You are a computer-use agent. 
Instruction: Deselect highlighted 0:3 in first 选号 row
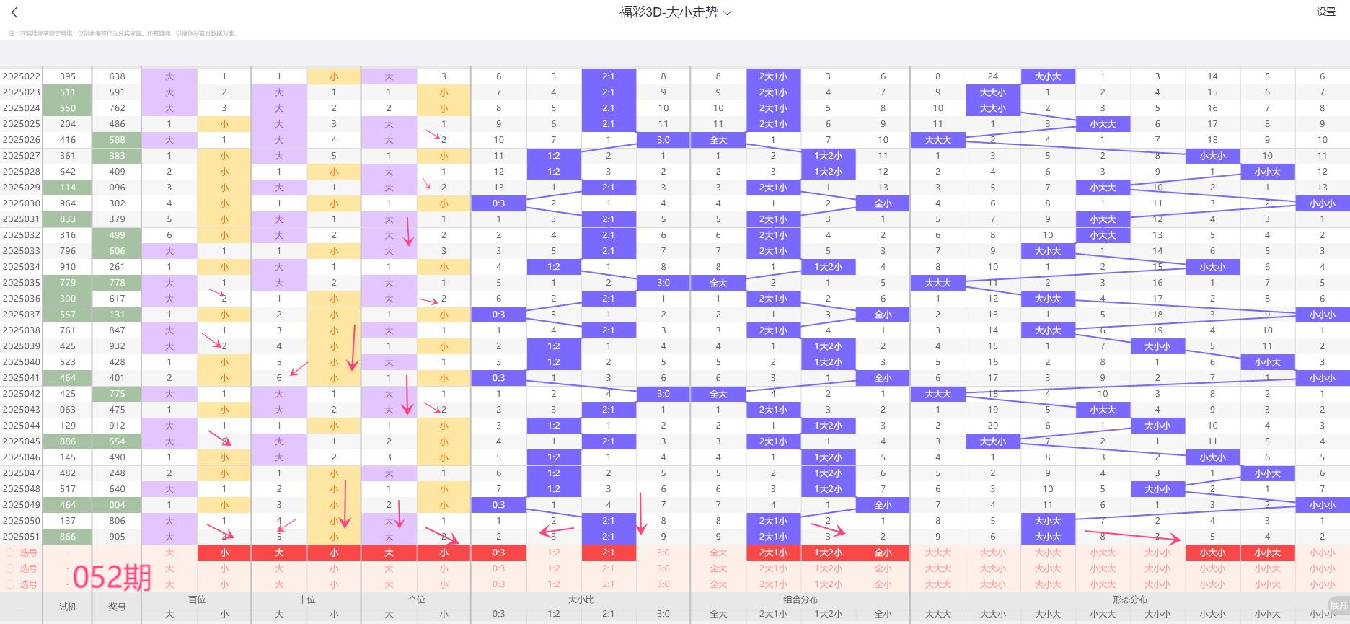tap(498, 553)
